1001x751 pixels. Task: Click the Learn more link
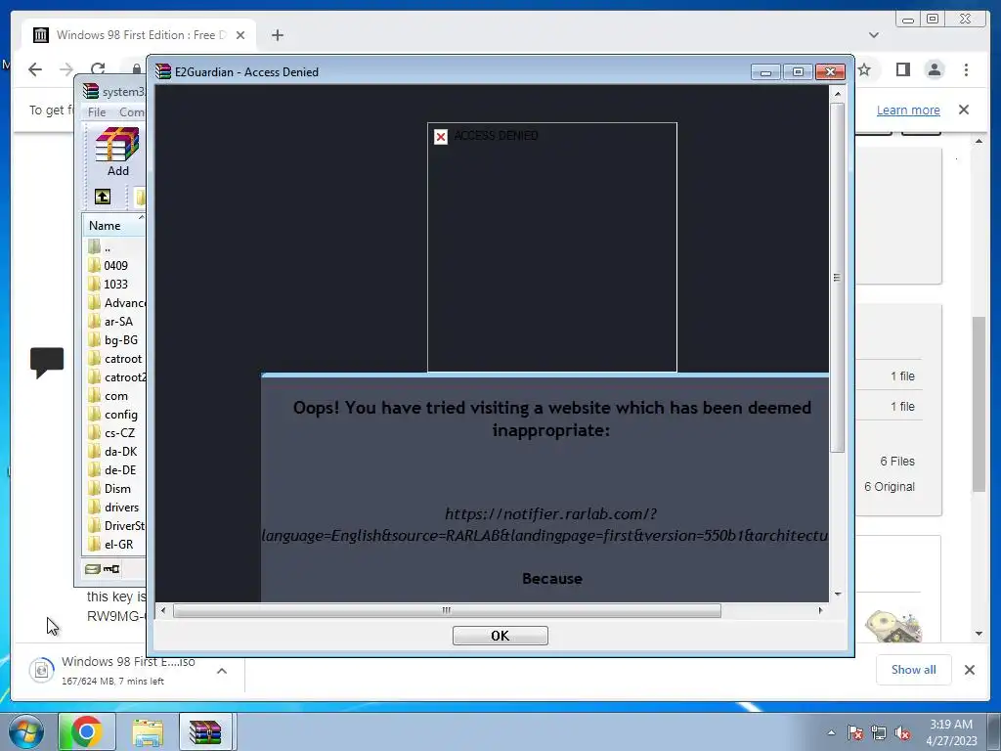pos(908,110)
